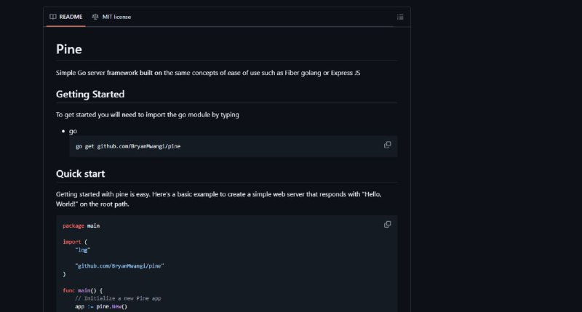Click the "go" bullet list item

73,131
